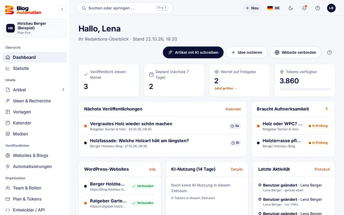The width and height of the screenshot is (344, 215).
Task: Click the Blog Automation logo
Action: coord(23,10)
